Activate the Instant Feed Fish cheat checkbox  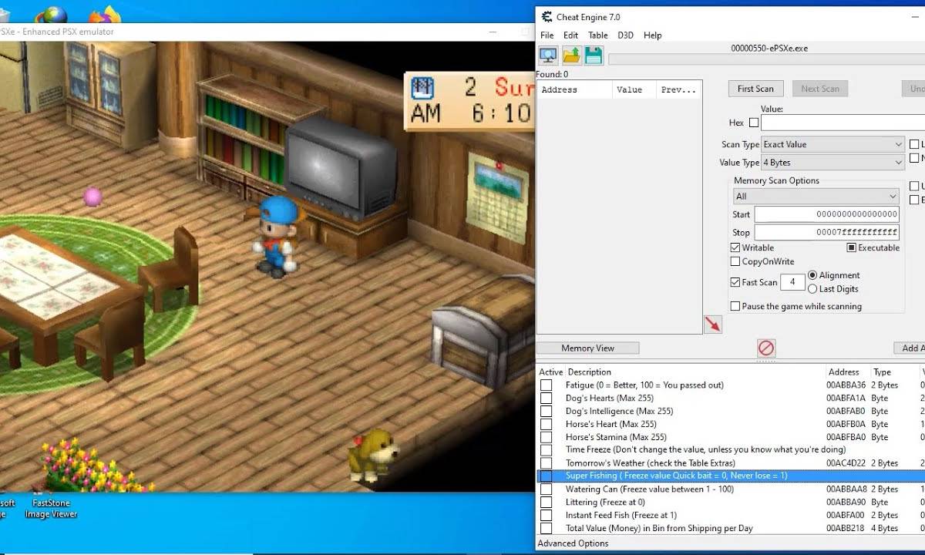click(x=547, y=515)
